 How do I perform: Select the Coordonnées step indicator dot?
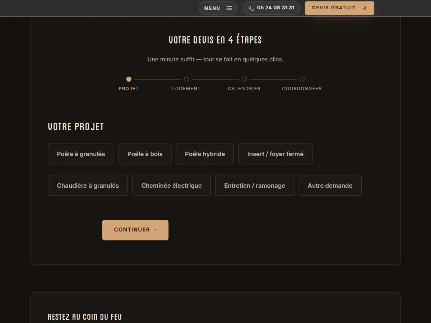pyautogui.click(x=302, y=79)
